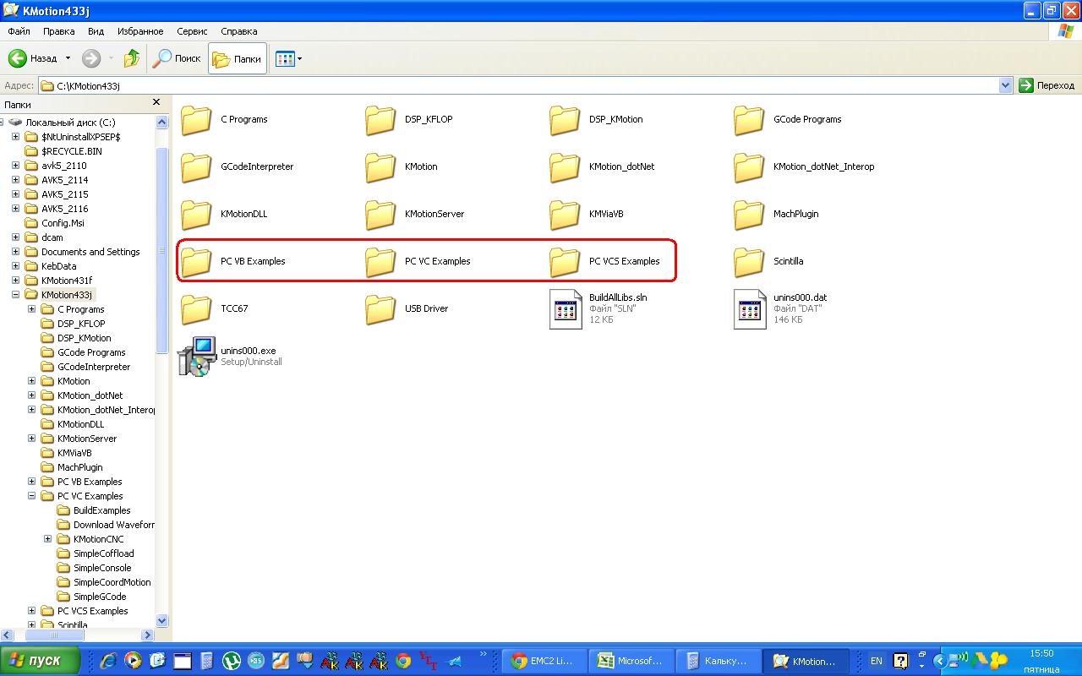
Task: Expand the KMotionCNC tree node
Action: point(48,539)
